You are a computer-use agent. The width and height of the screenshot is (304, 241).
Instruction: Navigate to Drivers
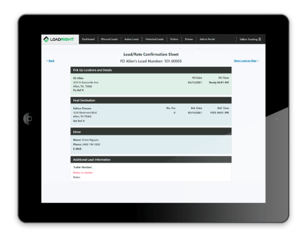click(x=189, y=39)
